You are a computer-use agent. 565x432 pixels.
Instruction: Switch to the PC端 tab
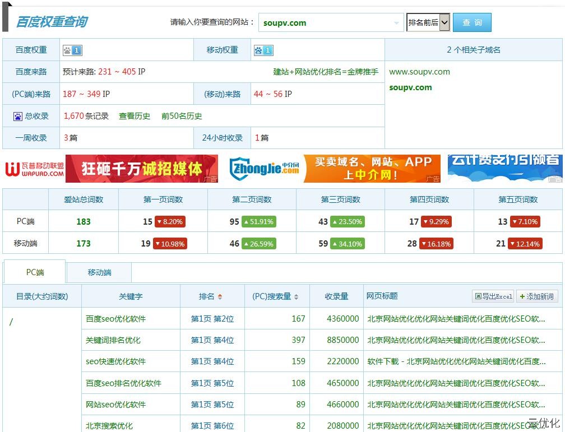coord(35,272)
